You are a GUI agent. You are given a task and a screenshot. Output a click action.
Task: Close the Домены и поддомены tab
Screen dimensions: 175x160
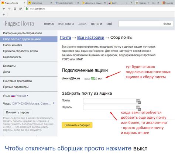pos(105,3)
